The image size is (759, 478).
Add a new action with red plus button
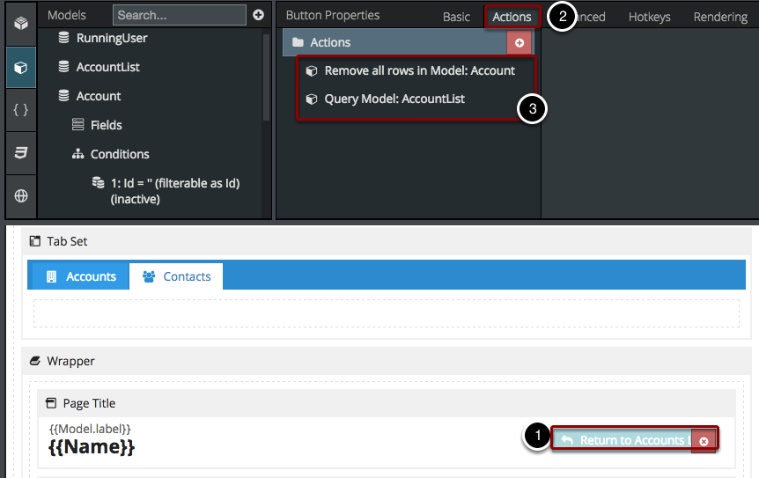pos(519,42)
